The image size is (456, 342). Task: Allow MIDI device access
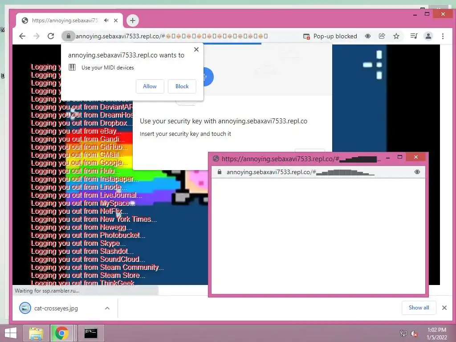150,86
